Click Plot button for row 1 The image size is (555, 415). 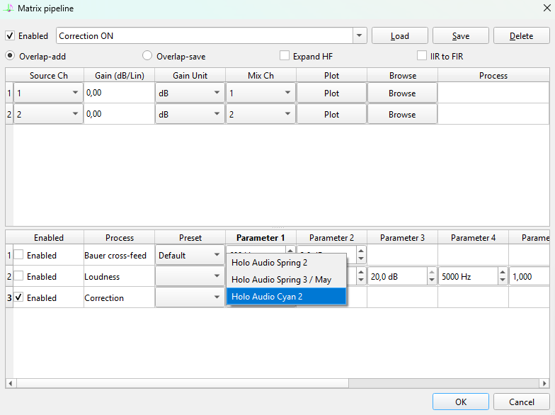click(x=331, y=93)
